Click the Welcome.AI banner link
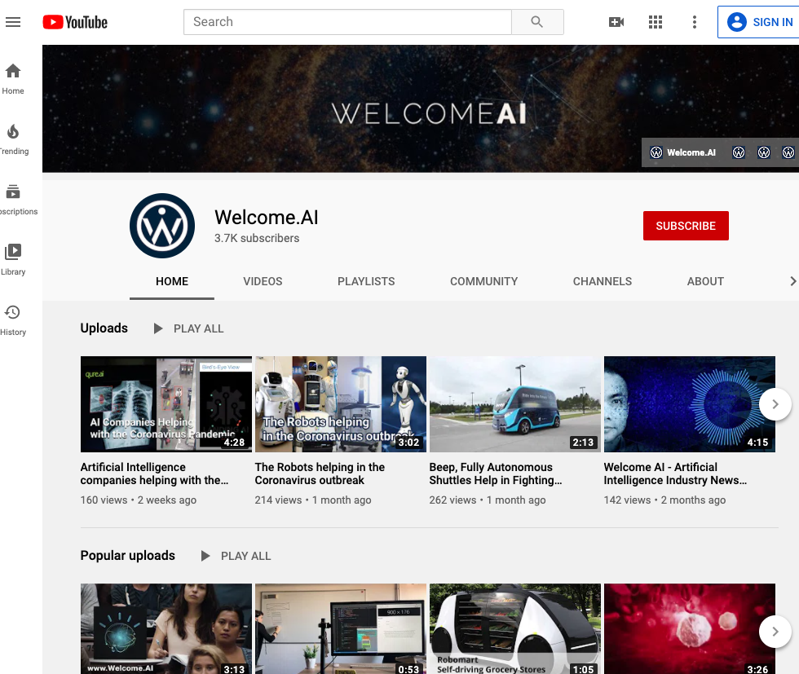 683,152
